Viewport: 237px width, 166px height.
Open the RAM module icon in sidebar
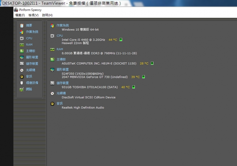pos(22,45)
